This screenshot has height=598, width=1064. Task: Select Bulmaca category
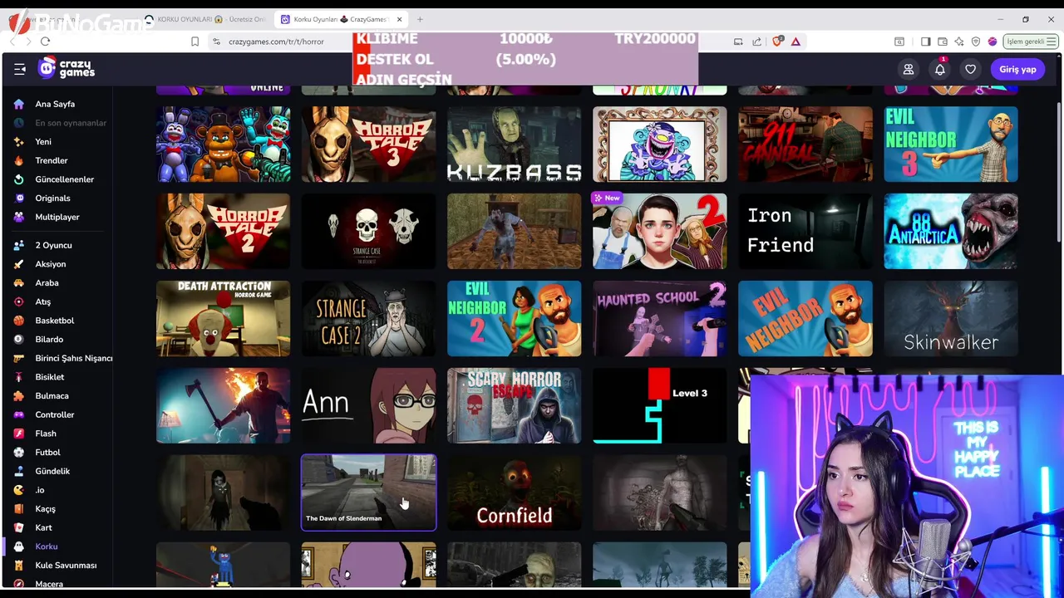[x=52, y=396]
